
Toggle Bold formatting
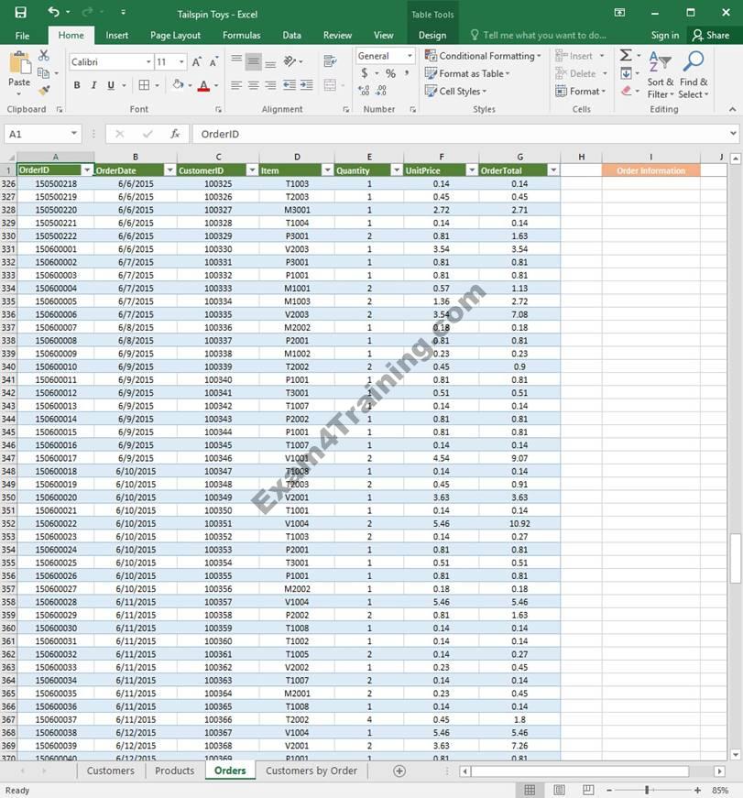click(77, 85)
